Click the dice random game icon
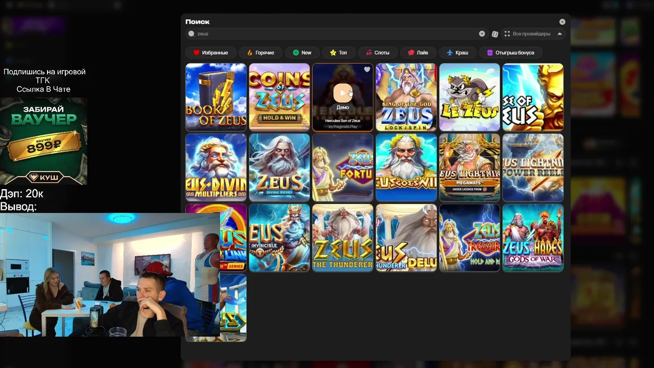 (495, 34)
